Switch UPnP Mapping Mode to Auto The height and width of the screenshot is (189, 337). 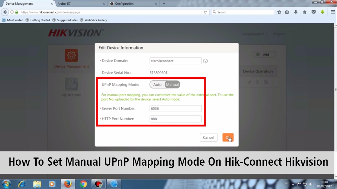[157, 85]
